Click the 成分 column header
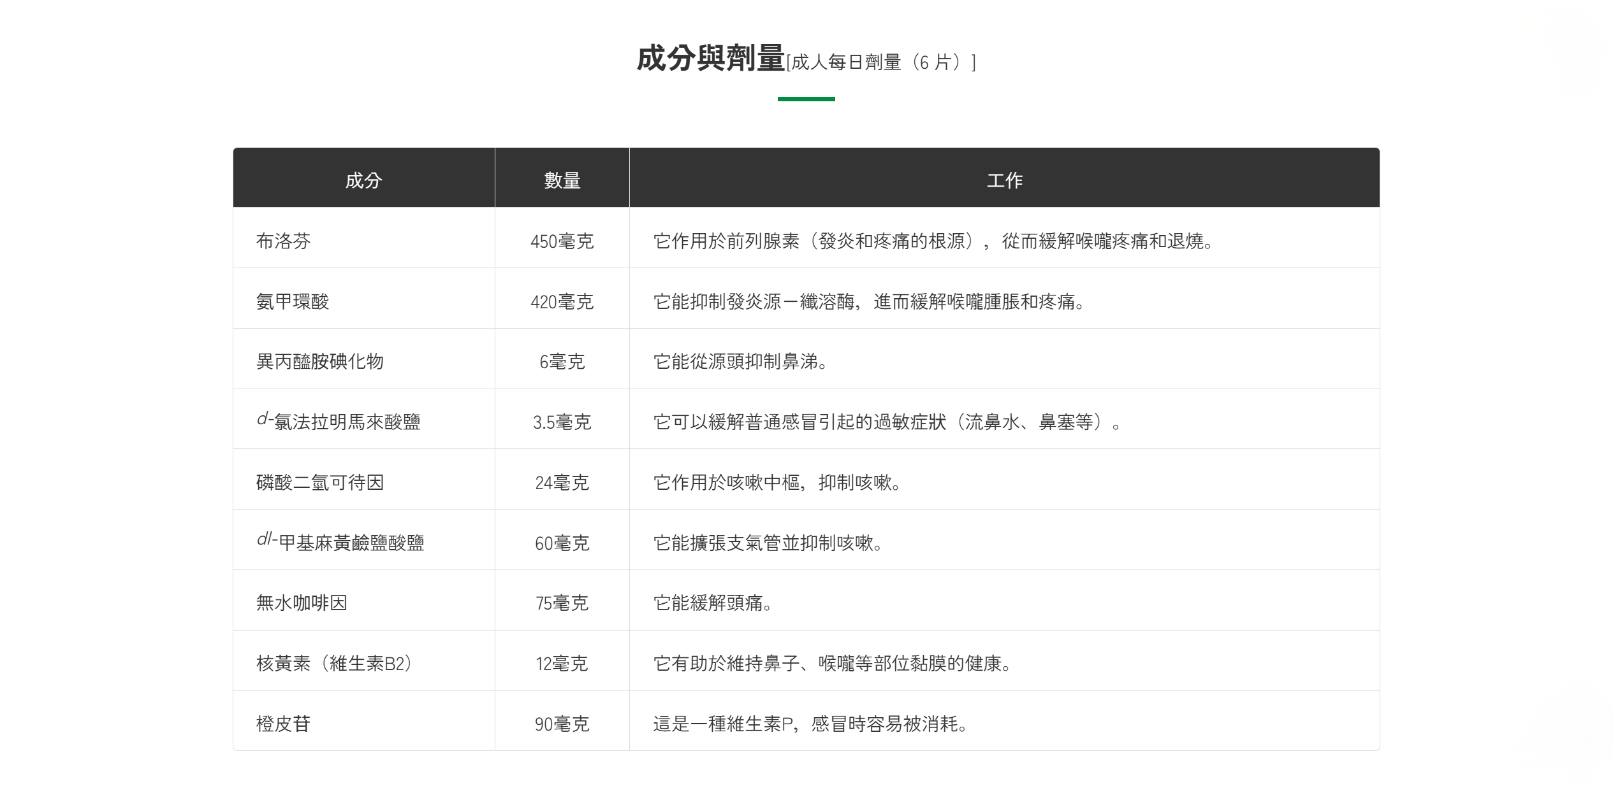Screen dimensions: 1613x786 pyautogui.click(x=363, y=180)
